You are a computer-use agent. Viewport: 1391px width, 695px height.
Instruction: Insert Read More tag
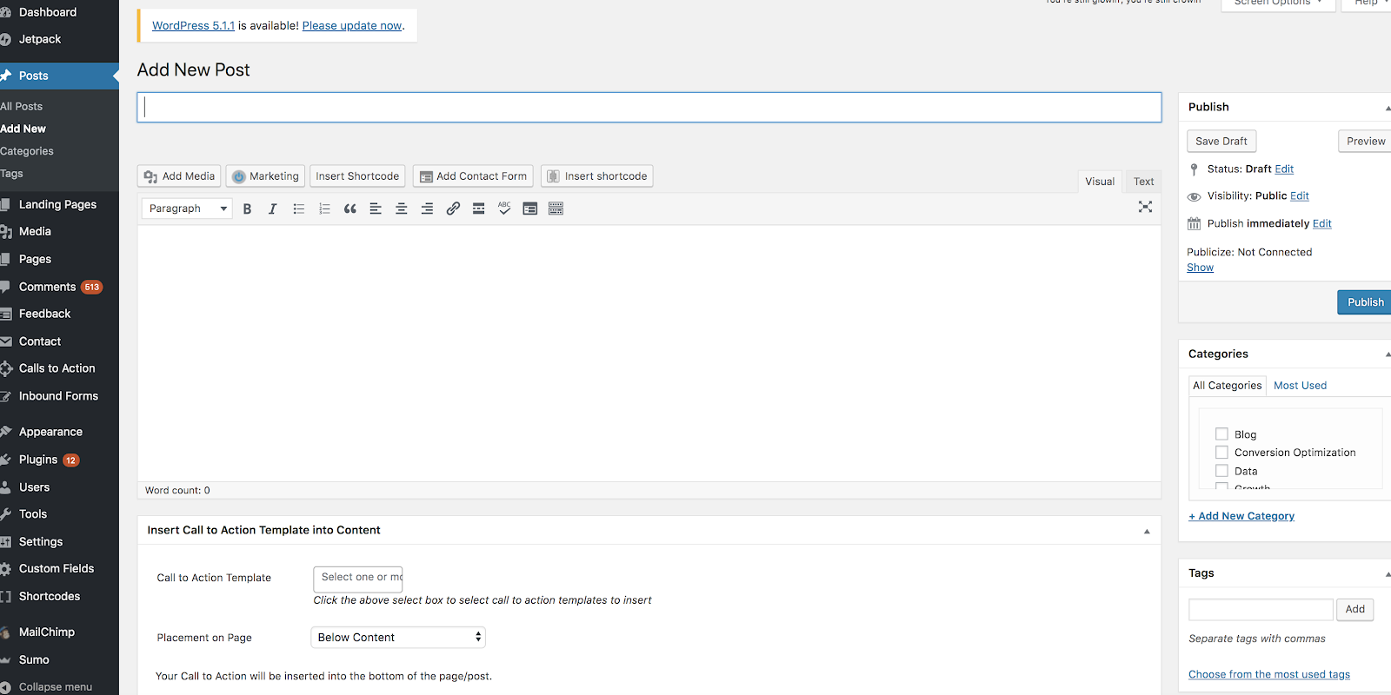click(478, 208)
